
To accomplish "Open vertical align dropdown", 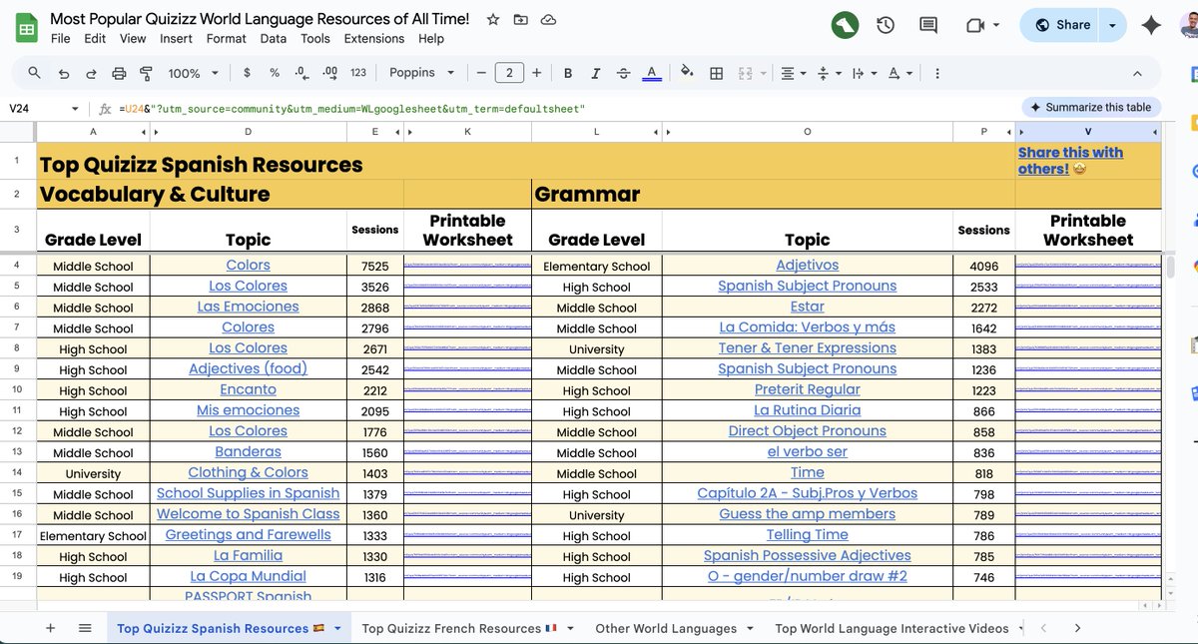I will click(829, 73).
